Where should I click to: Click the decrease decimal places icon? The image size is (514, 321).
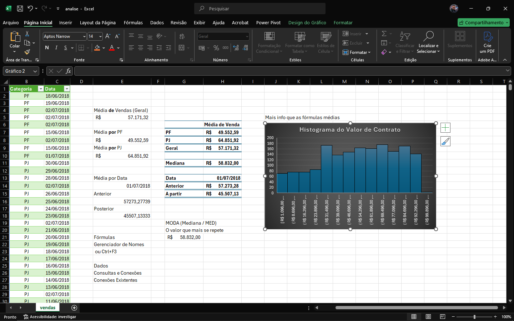[x=246, y=48]
